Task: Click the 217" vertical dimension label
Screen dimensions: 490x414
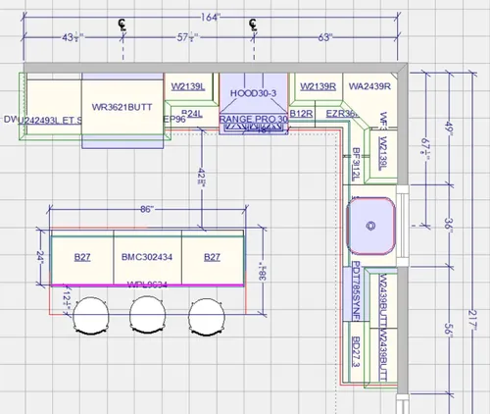Action: tap(472, 321)
